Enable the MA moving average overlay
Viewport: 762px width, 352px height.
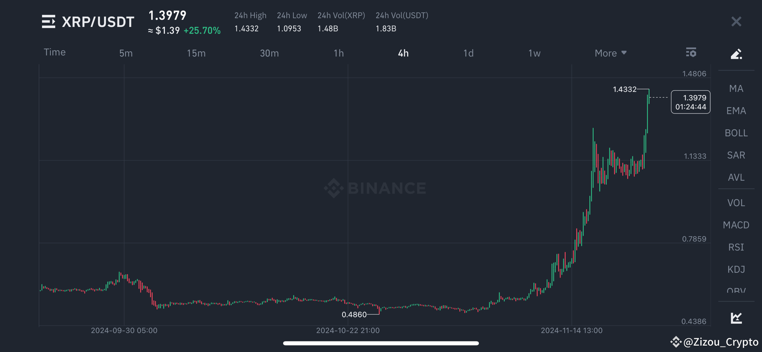pos(736,88)
